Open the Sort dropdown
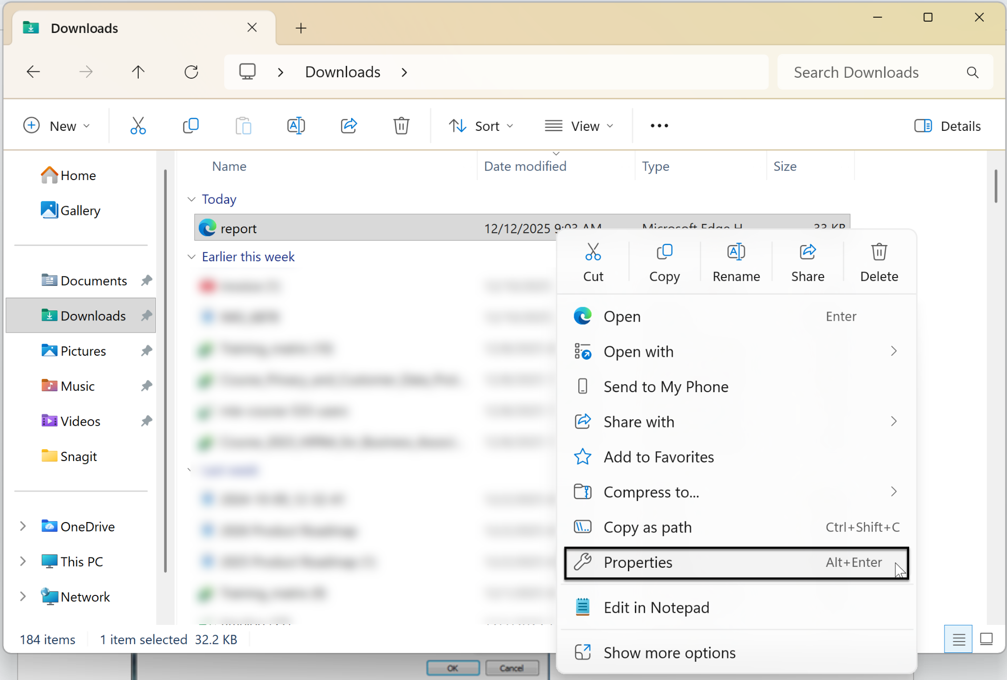Image resolution: width=1007 pixels, height=680 pixels. coord(481,126)
